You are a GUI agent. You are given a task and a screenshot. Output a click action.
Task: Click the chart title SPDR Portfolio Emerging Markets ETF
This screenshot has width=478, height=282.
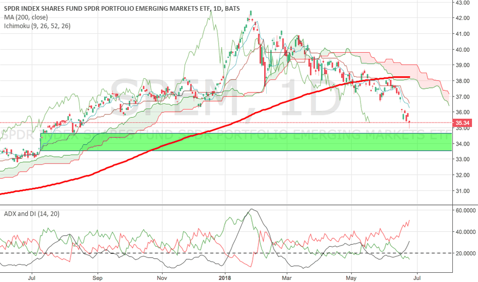point(122,9)
